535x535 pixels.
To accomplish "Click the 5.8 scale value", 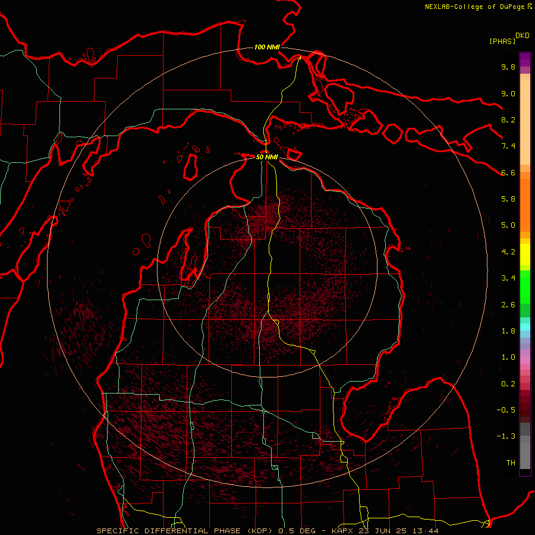I will pyautogui.click(x=508, y=199).
